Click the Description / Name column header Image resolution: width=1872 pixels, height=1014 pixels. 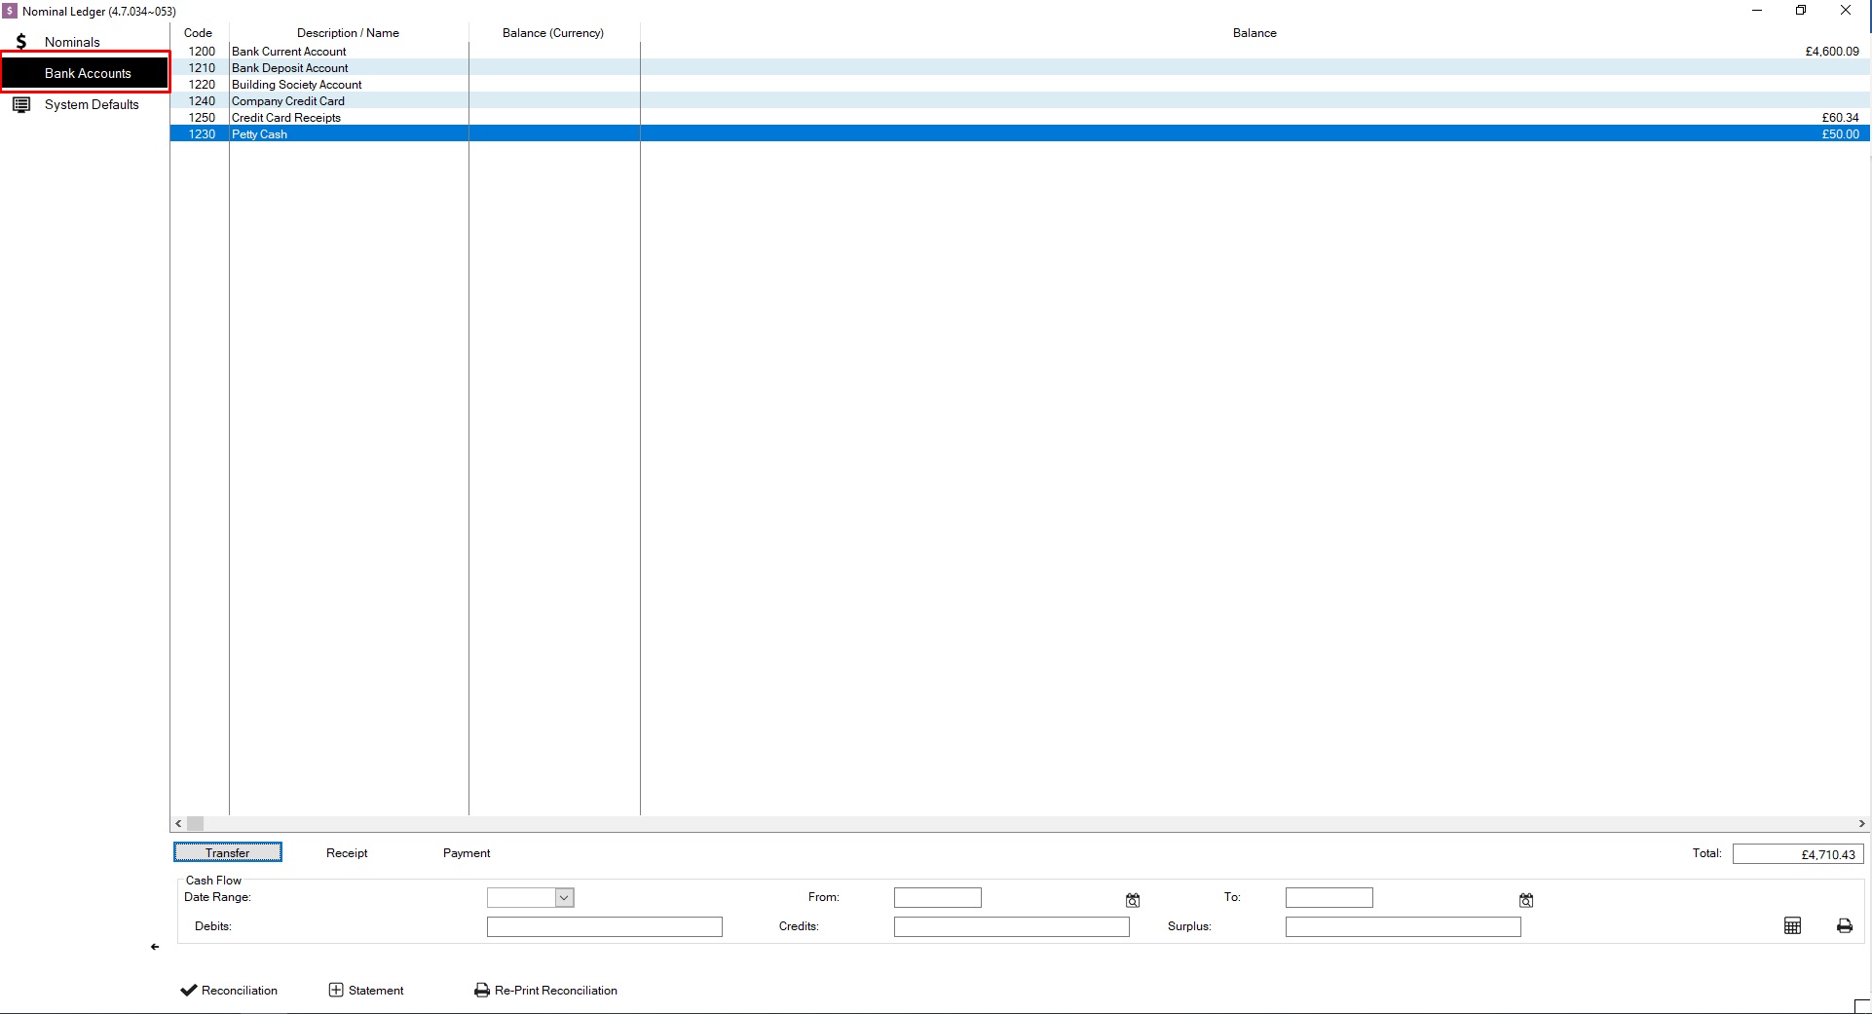349,32
